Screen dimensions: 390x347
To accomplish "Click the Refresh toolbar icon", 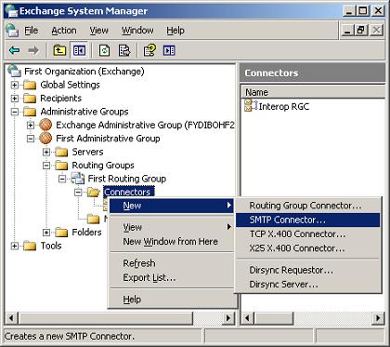I will [x=105, y=50].
